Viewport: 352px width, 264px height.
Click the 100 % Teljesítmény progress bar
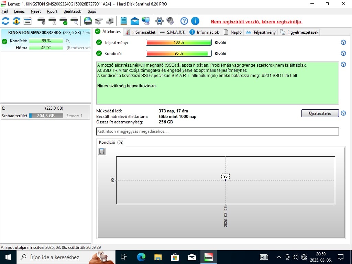[179, 42]
